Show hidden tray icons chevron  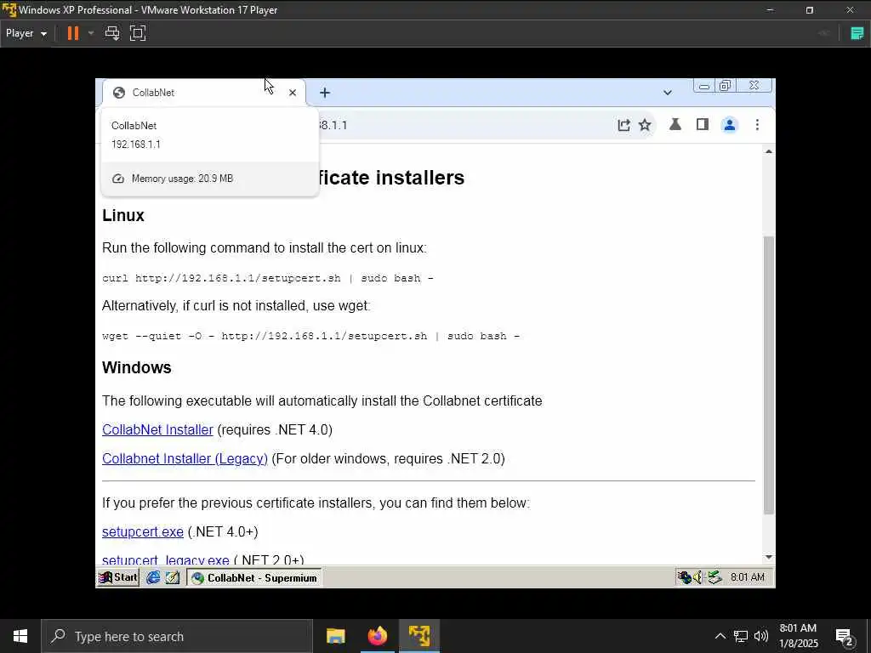(720, 636)
